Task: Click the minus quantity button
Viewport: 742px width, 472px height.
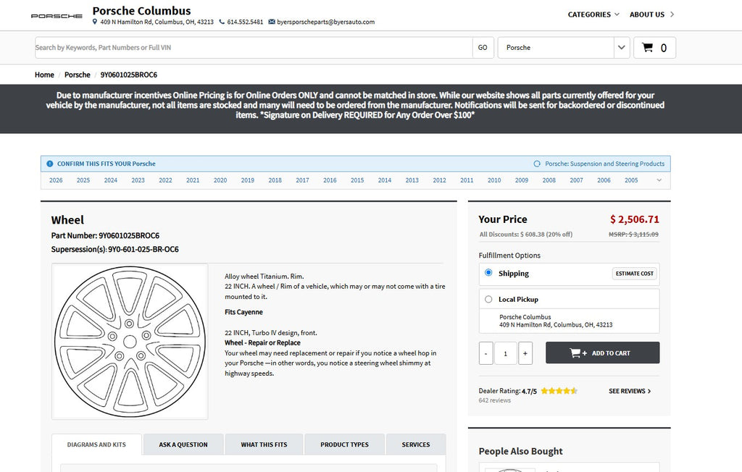Action: pyautogui.click(x=486, y=353)
